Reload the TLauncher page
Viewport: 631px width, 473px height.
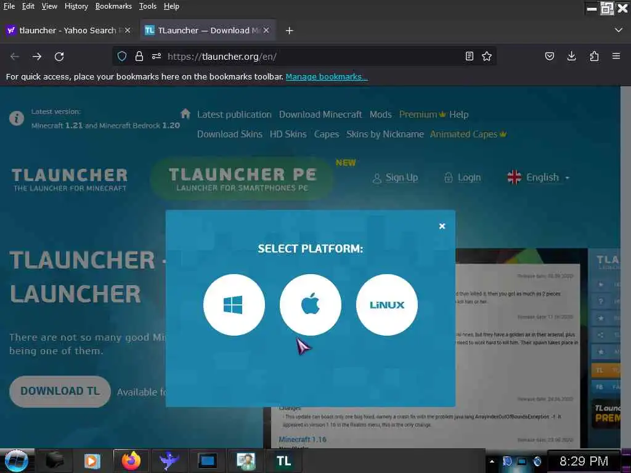click(59, 56)
